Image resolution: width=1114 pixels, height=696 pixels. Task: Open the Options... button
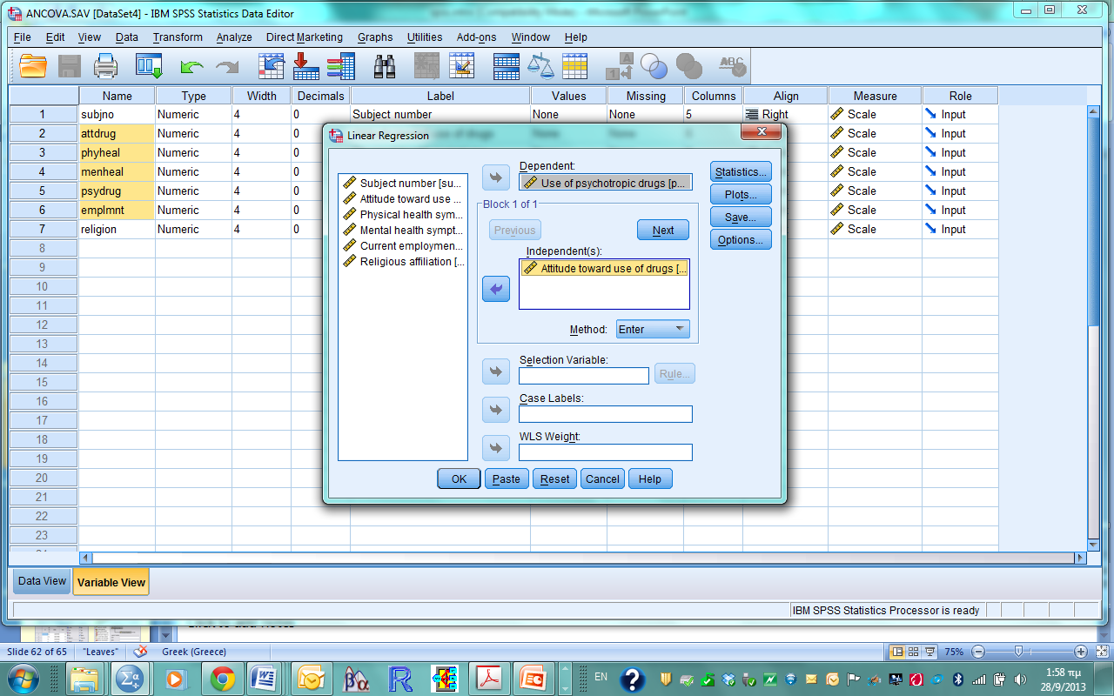click(x=741, y=240)
